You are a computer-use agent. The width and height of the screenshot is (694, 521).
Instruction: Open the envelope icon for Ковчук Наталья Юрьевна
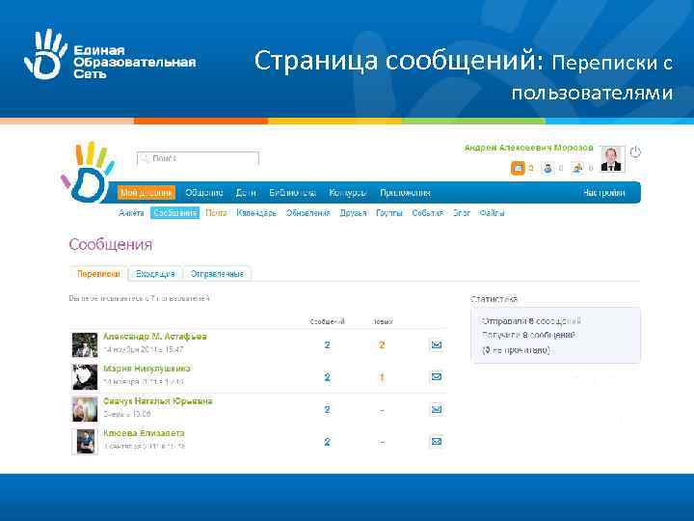(437, 409)
